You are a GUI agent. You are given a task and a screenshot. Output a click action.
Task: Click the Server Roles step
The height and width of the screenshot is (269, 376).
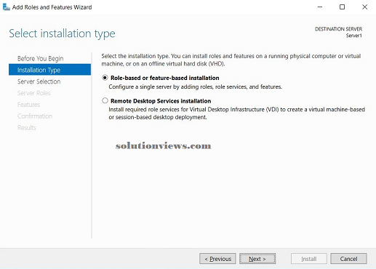(x=34, y=93)
